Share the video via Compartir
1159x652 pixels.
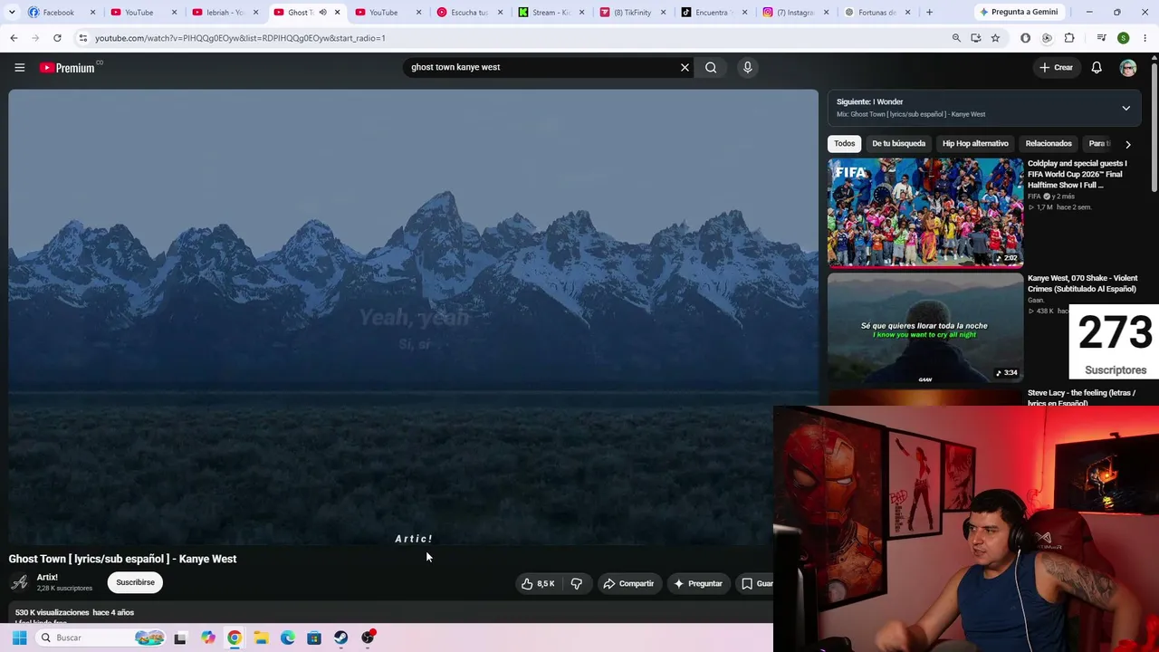click(628, 584)
